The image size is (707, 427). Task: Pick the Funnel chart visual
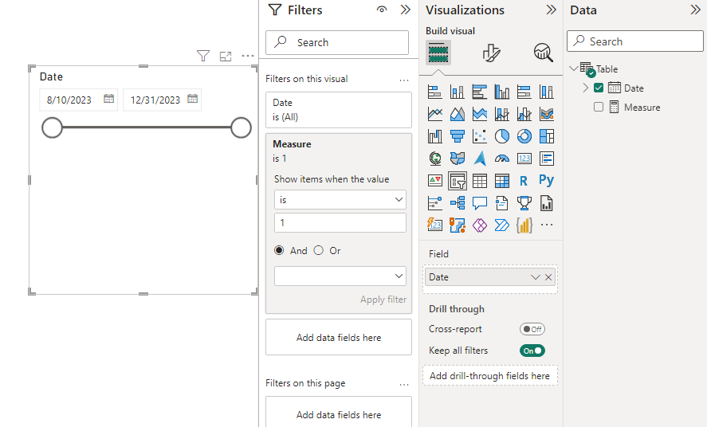tap(458, 136)
